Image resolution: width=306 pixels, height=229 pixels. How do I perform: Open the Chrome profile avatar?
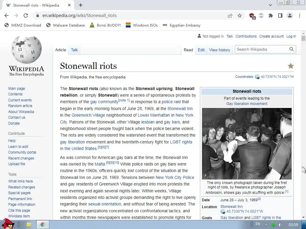coord(290,16)
